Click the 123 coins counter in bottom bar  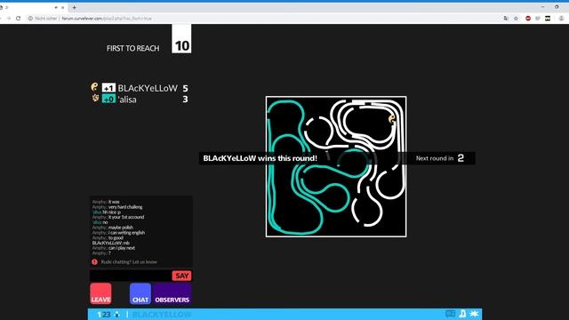click(103, 315)
